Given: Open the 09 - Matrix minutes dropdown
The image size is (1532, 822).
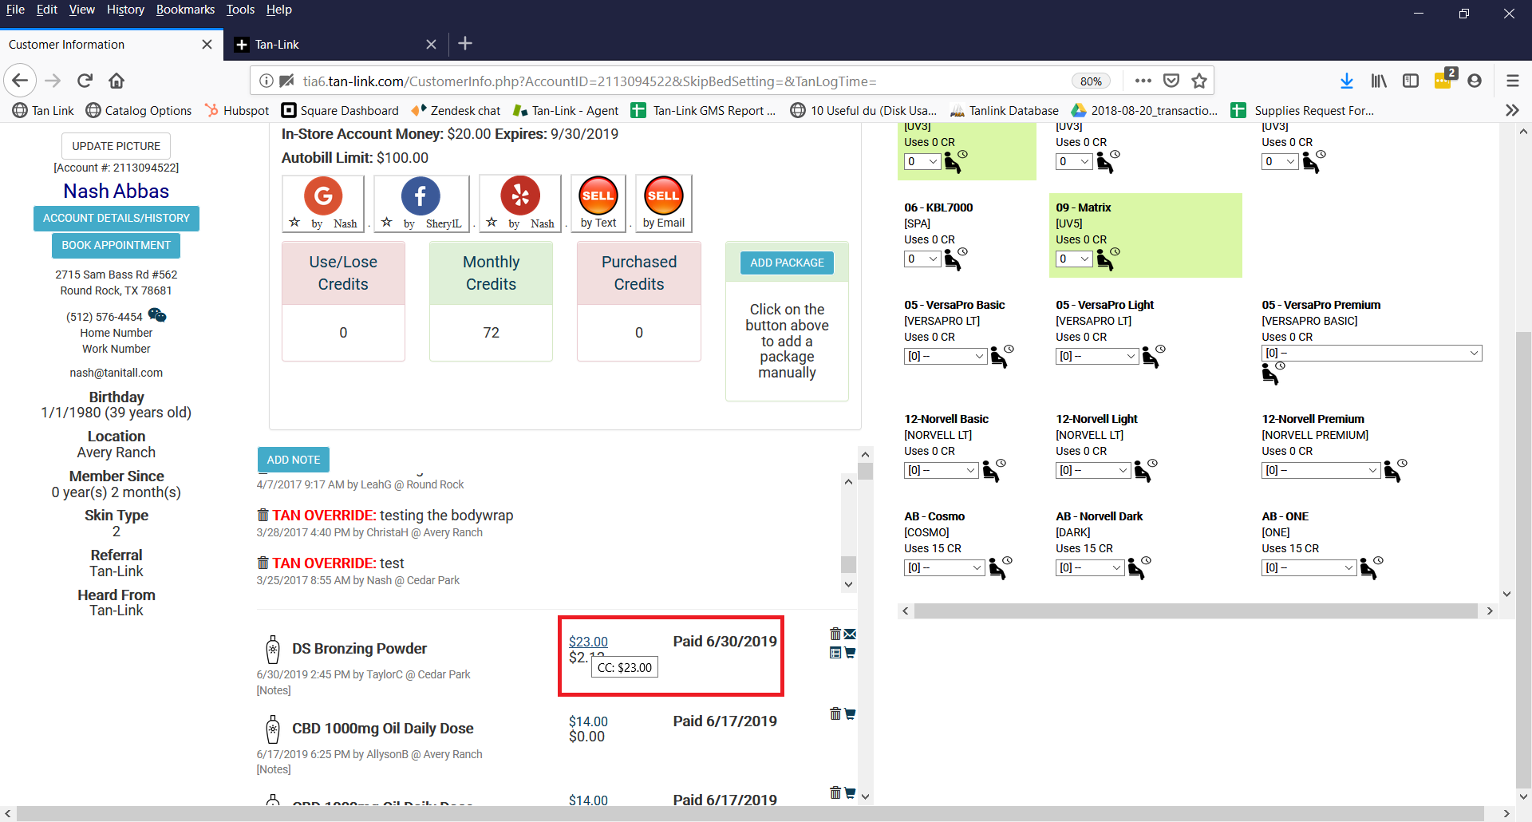Looking at the screenshot, I should pos(1074,259).
